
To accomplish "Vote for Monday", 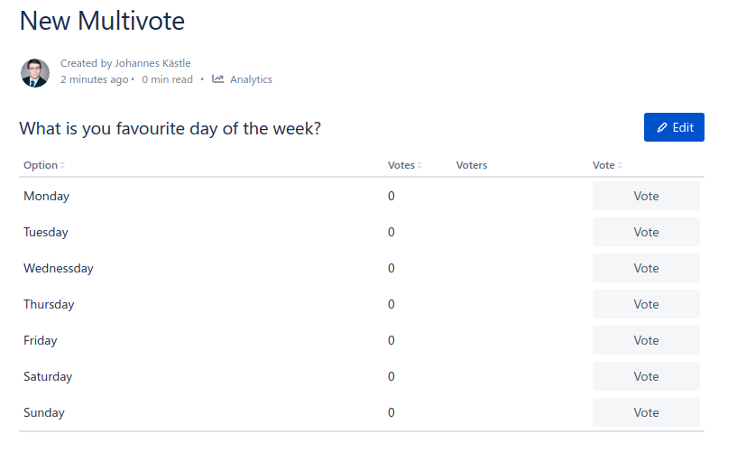I will point(646,196).
